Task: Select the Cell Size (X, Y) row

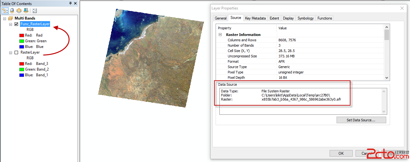Action: pyautogui.click(x=300, y=51)
